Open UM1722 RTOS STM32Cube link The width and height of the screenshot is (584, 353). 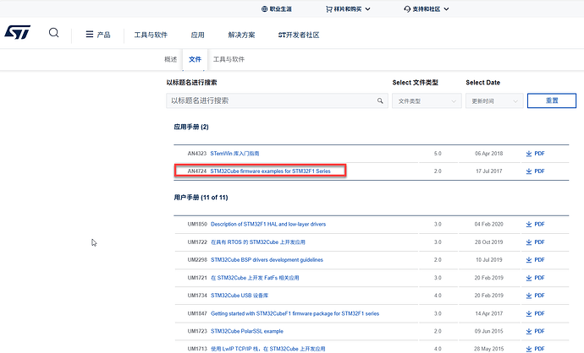point(258,242)
